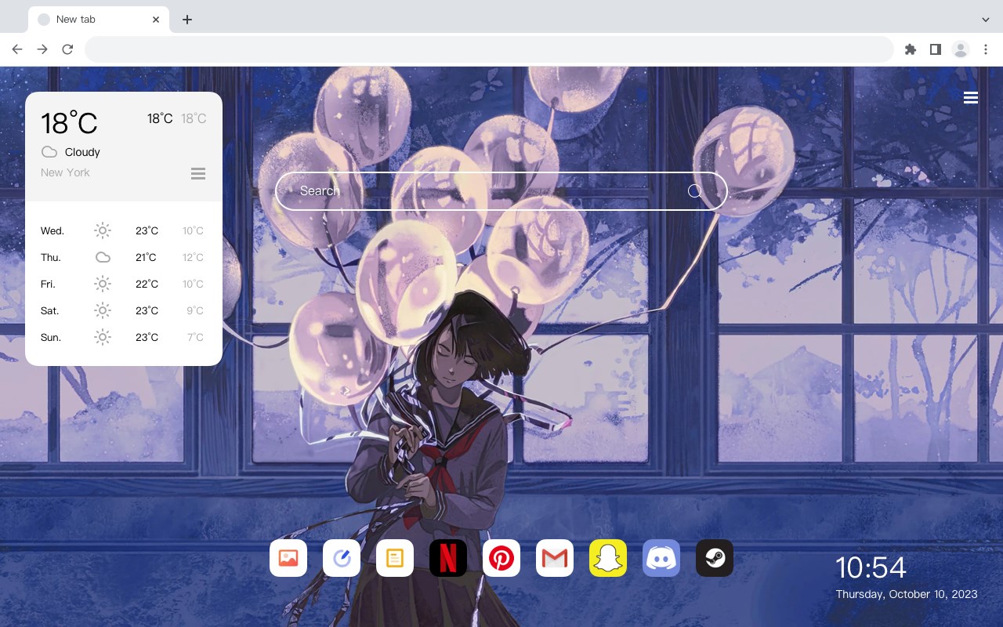Open the Chrome extensions puzzle icon

coord(910,49)
